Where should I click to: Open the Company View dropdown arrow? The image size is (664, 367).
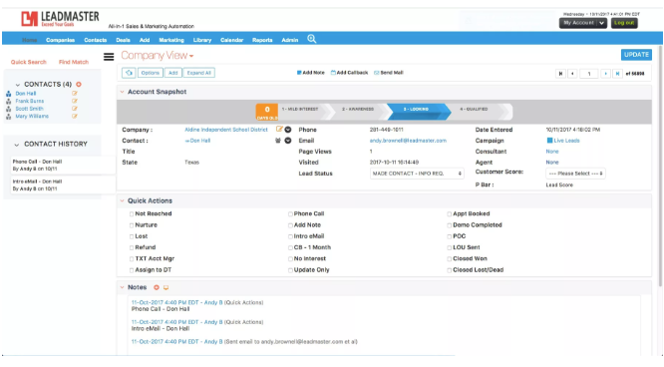click(191, 57)
